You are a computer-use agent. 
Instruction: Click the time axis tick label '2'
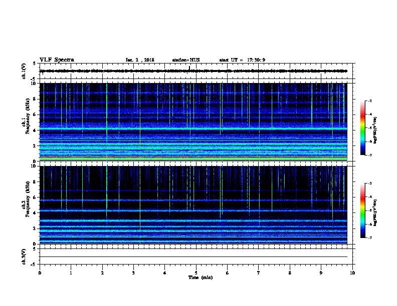click(x=102, y=272)
